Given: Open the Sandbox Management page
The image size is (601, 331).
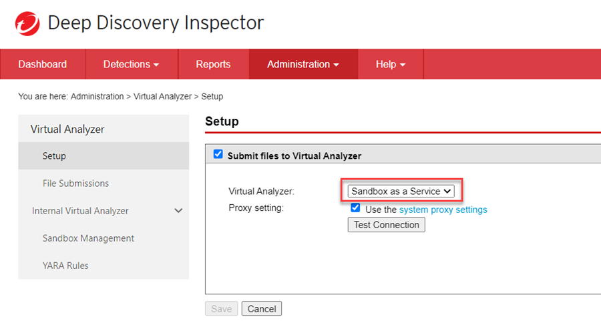Looking at the screenshot, I should click(88, 238).
